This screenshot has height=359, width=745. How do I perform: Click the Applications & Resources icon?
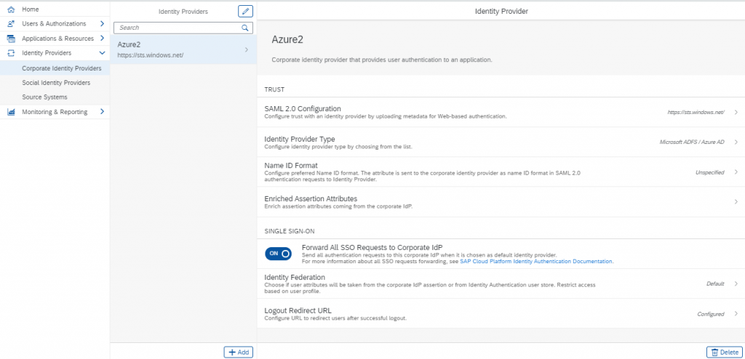click(11, 39)
